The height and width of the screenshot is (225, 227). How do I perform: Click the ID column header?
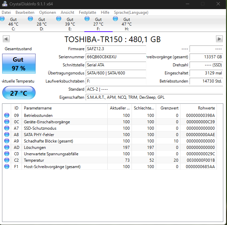pos(17,108)
